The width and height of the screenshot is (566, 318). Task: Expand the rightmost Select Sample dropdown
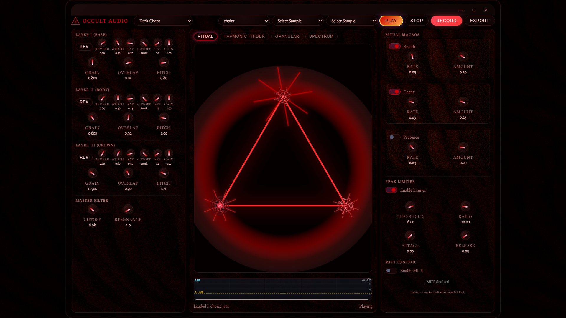click(x=351, y=21)
